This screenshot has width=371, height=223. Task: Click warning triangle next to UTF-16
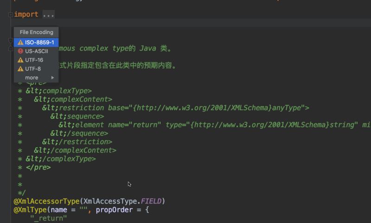coord(20,60)
